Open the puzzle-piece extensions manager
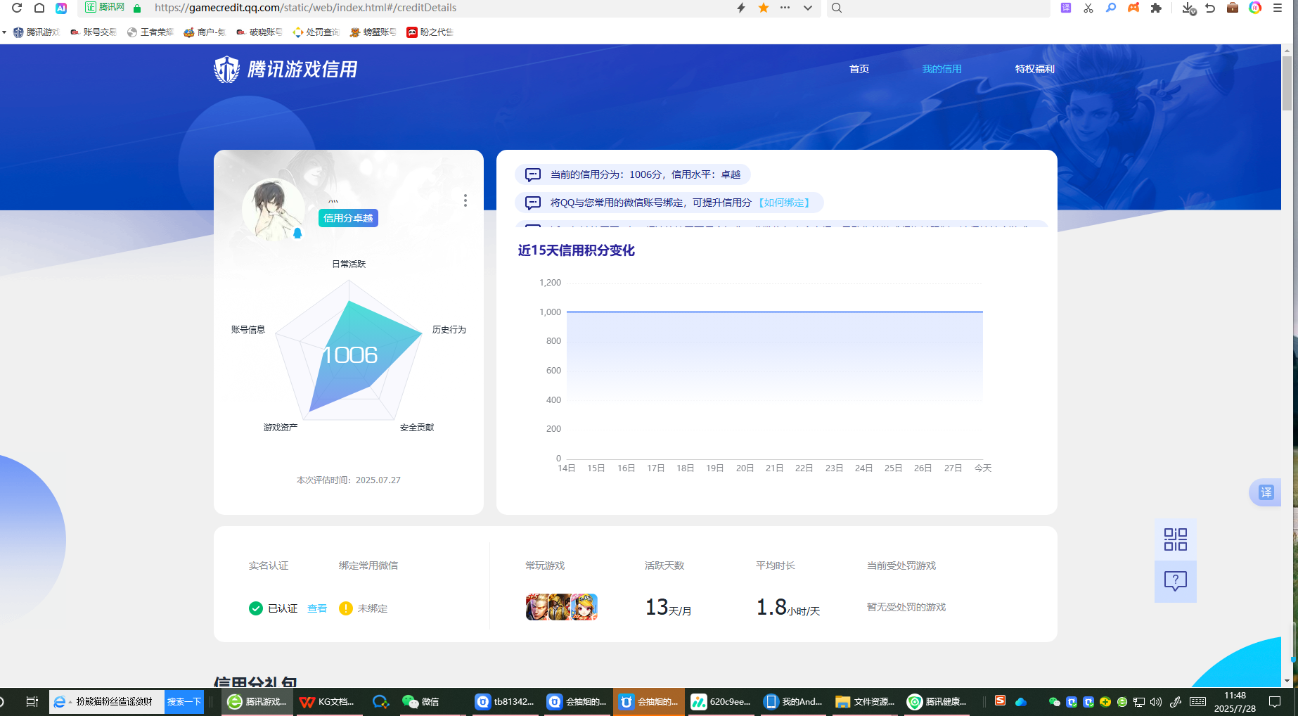1298x716 pixels. pyautogui.click(x=1156, y=8)
